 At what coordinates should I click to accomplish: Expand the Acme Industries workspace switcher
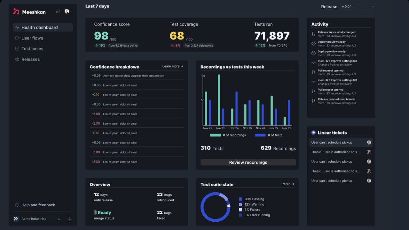[x=59, y=219]
